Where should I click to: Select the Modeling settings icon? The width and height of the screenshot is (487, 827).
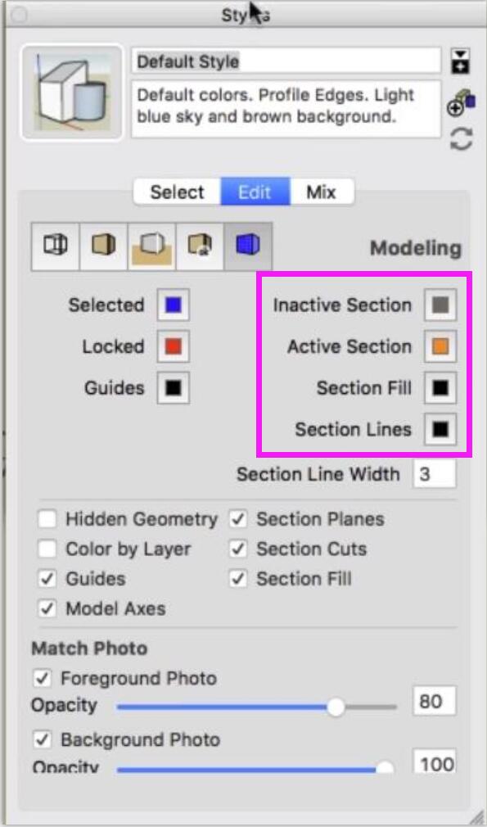(248, 246)
